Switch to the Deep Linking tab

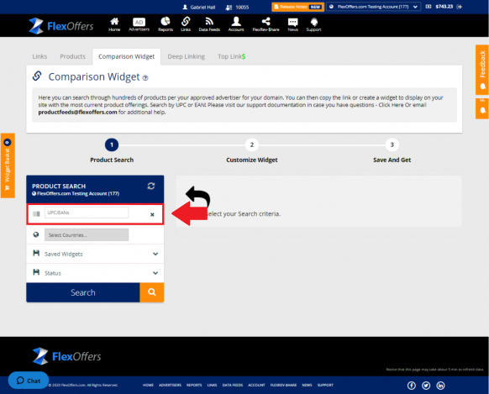click(187, 56)
